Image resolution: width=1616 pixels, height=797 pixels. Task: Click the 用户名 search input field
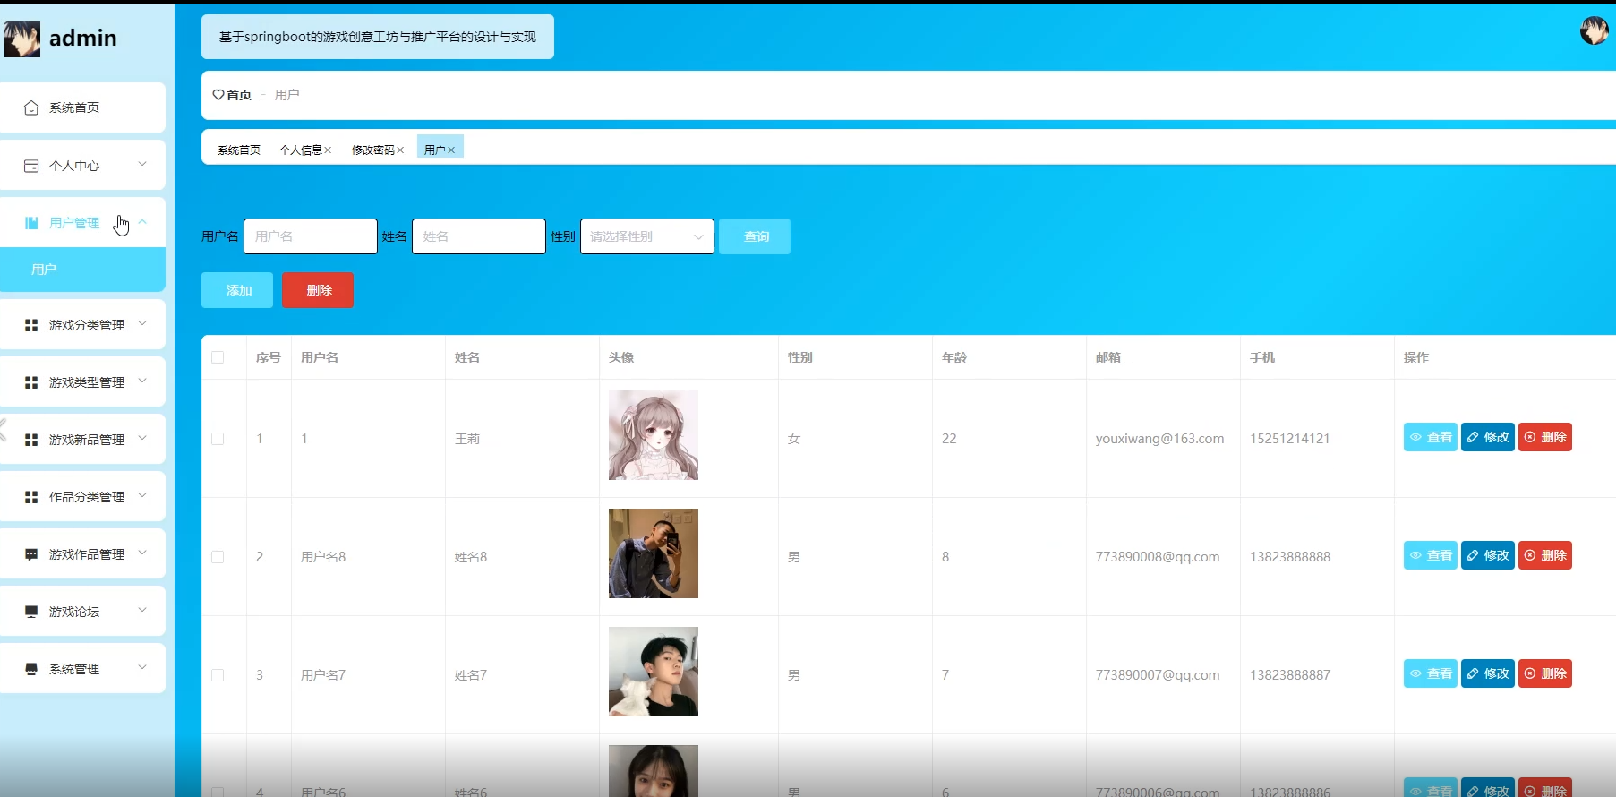point(311,236)
